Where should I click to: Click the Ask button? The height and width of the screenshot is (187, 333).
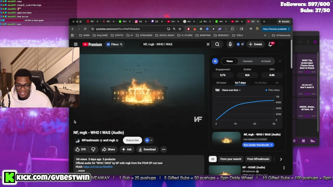coord(127,149)
